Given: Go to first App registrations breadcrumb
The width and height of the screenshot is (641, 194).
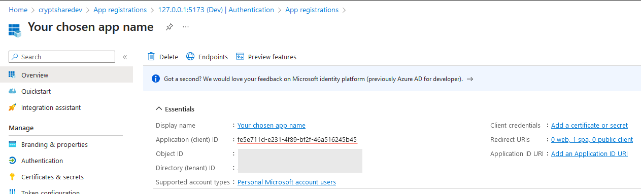Looking at the screenshot, I should pyautogui.click(x=120, y=10).
